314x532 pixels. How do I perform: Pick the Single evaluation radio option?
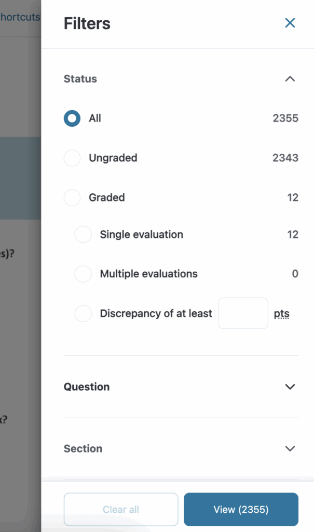coord(83,234)
